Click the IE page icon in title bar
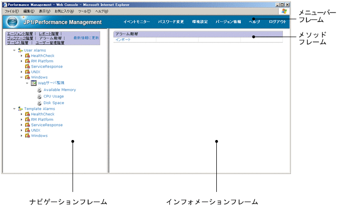Viewport: 337px width, 208px height. pyautogui.click(x=5, y=4)
